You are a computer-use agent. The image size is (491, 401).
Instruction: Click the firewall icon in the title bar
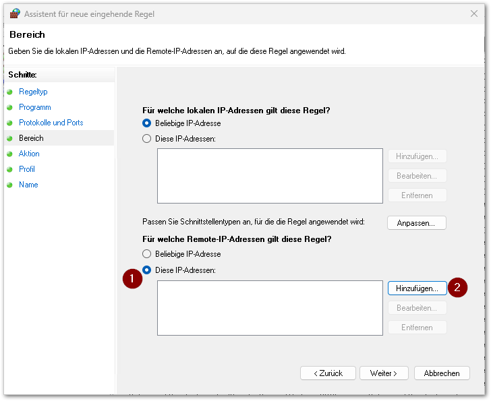click(15, 13)
